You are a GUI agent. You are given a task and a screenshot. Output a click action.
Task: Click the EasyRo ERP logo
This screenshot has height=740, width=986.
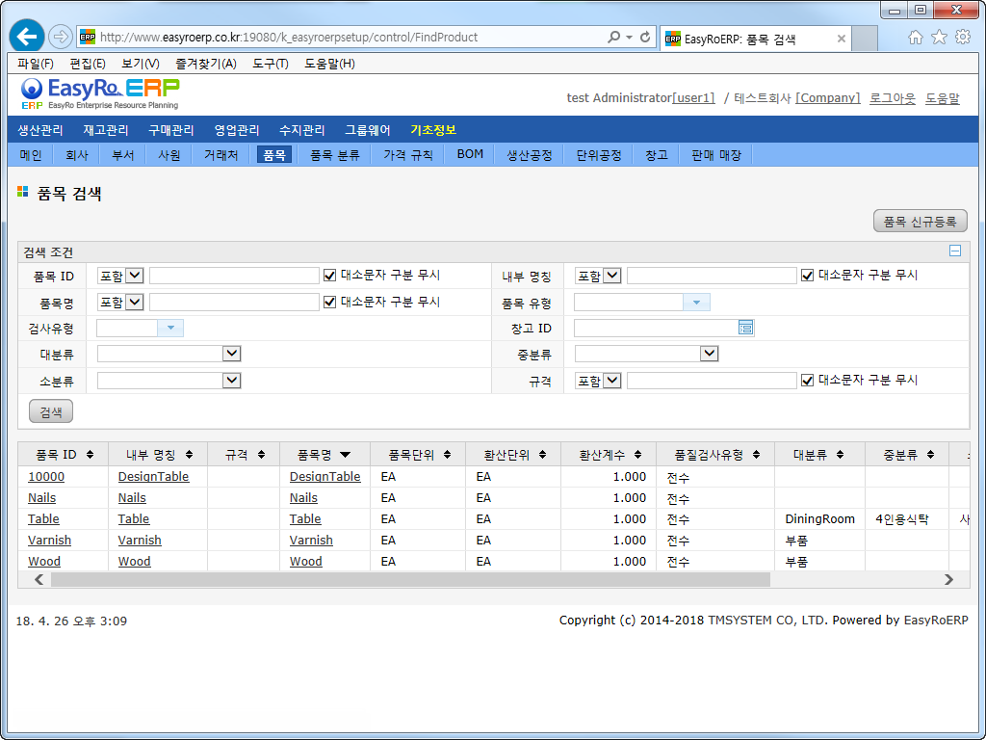pyautogui.click(x=99, y=93)
